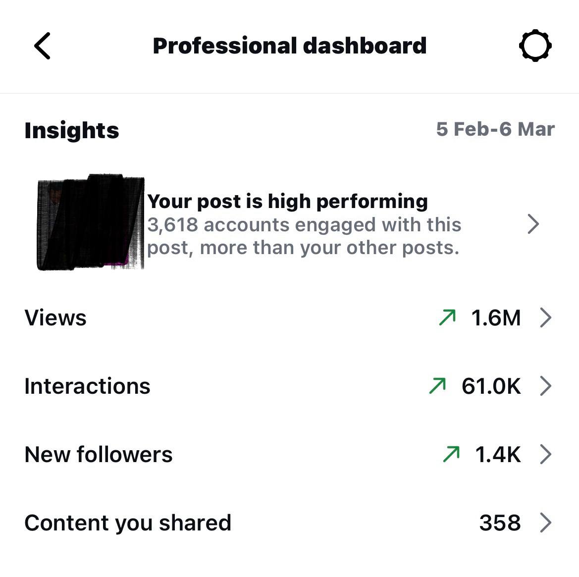Viewport: 579px width, 577px height.
Task: Click green trend arrow beside Views
Action: point(447,317)
